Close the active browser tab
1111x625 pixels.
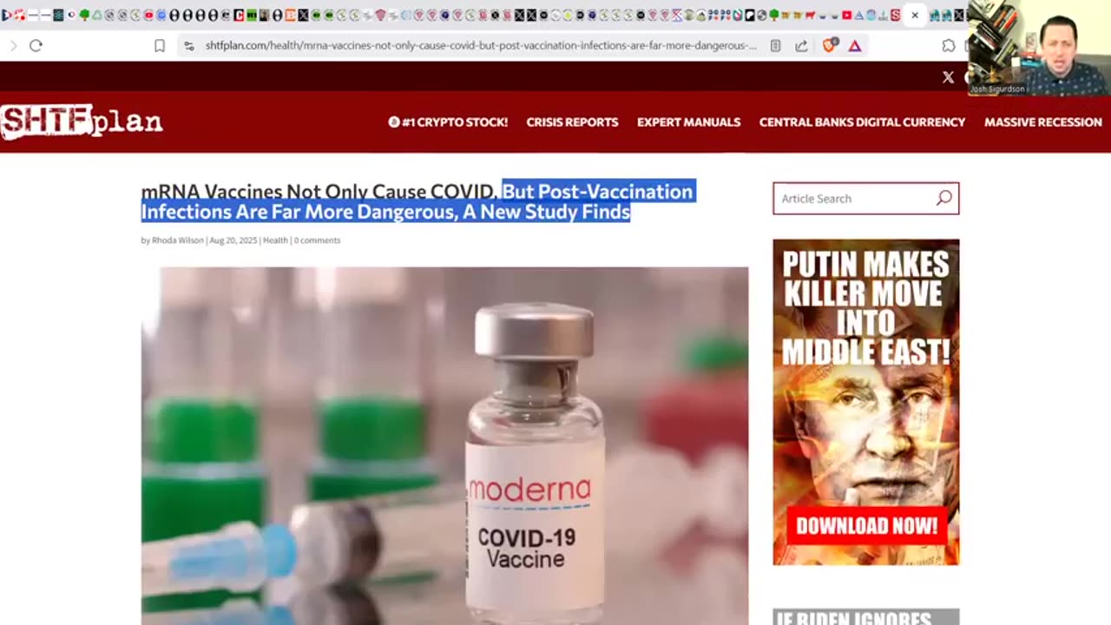914,15
